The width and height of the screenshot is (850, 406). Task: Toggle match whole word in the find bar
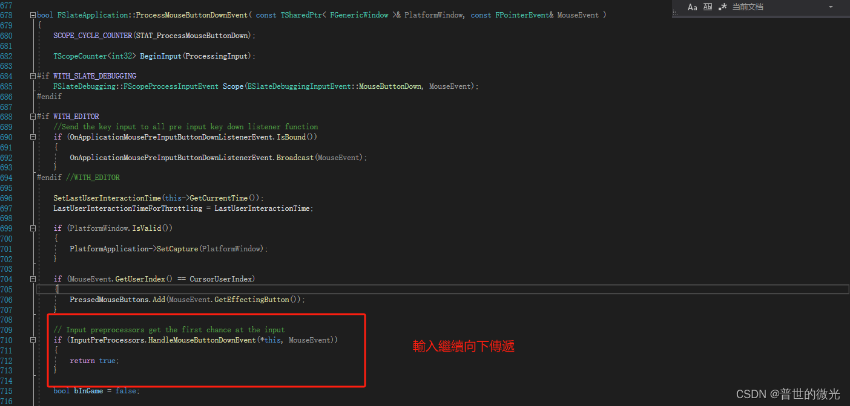[708, 7]
